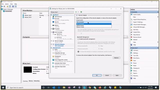Click Cancel in Settings dialog
Screen dimensions: 160x90
107,75
